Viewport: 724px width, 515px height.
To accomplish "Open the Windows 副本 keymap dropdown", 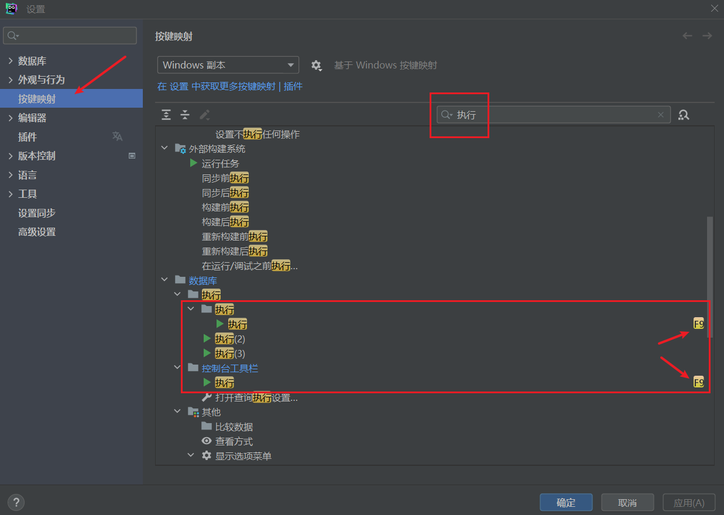I will [228, 65].
